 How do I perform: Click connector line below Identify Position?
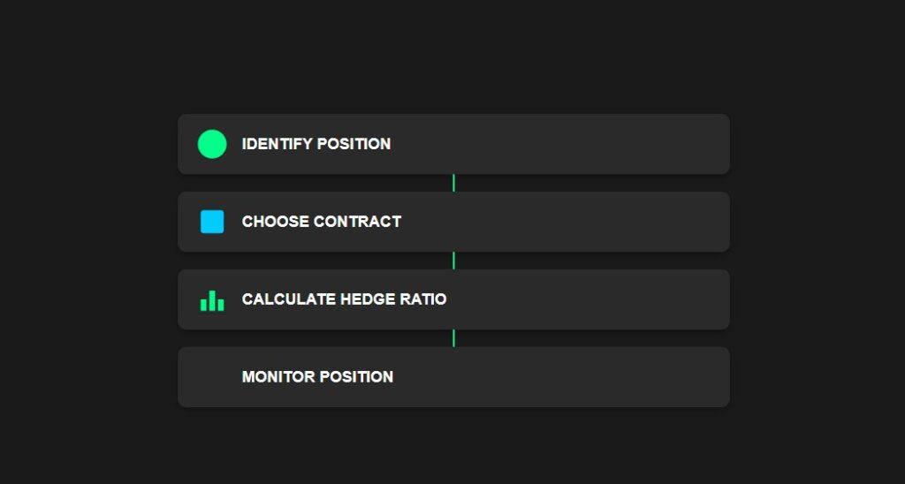tap(453, 183)
